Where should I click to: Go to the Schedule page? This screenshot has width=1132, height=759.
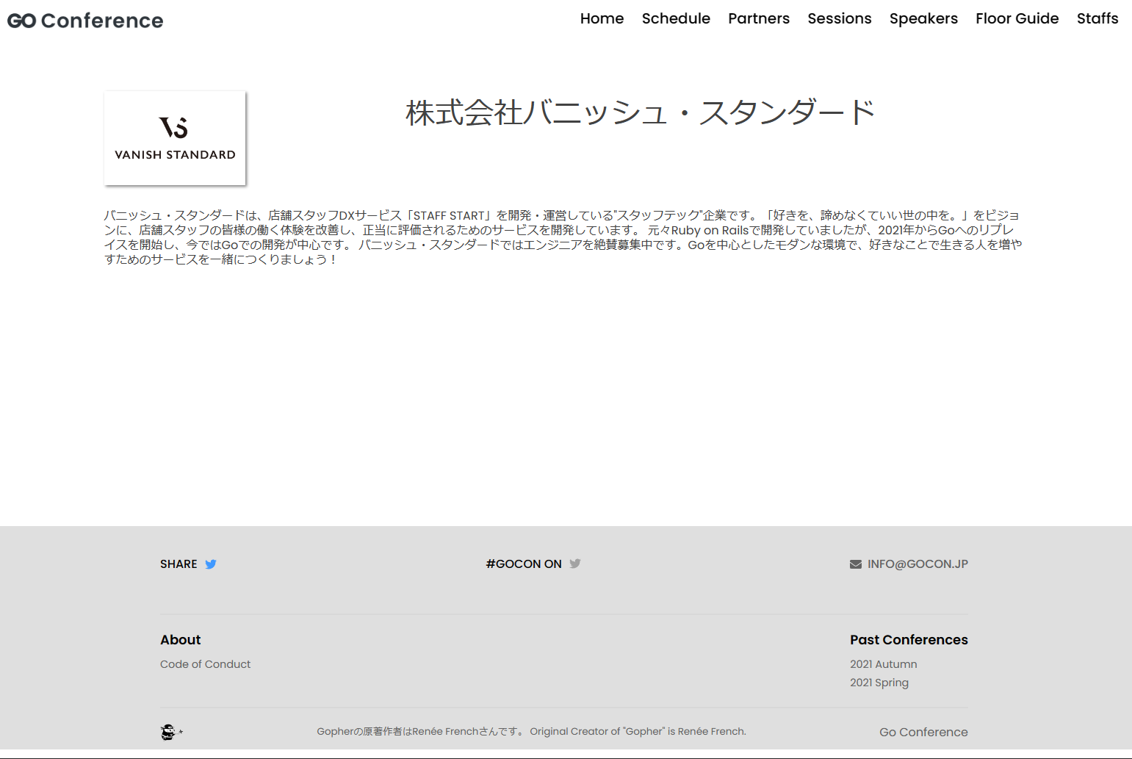tap(676, 18)
